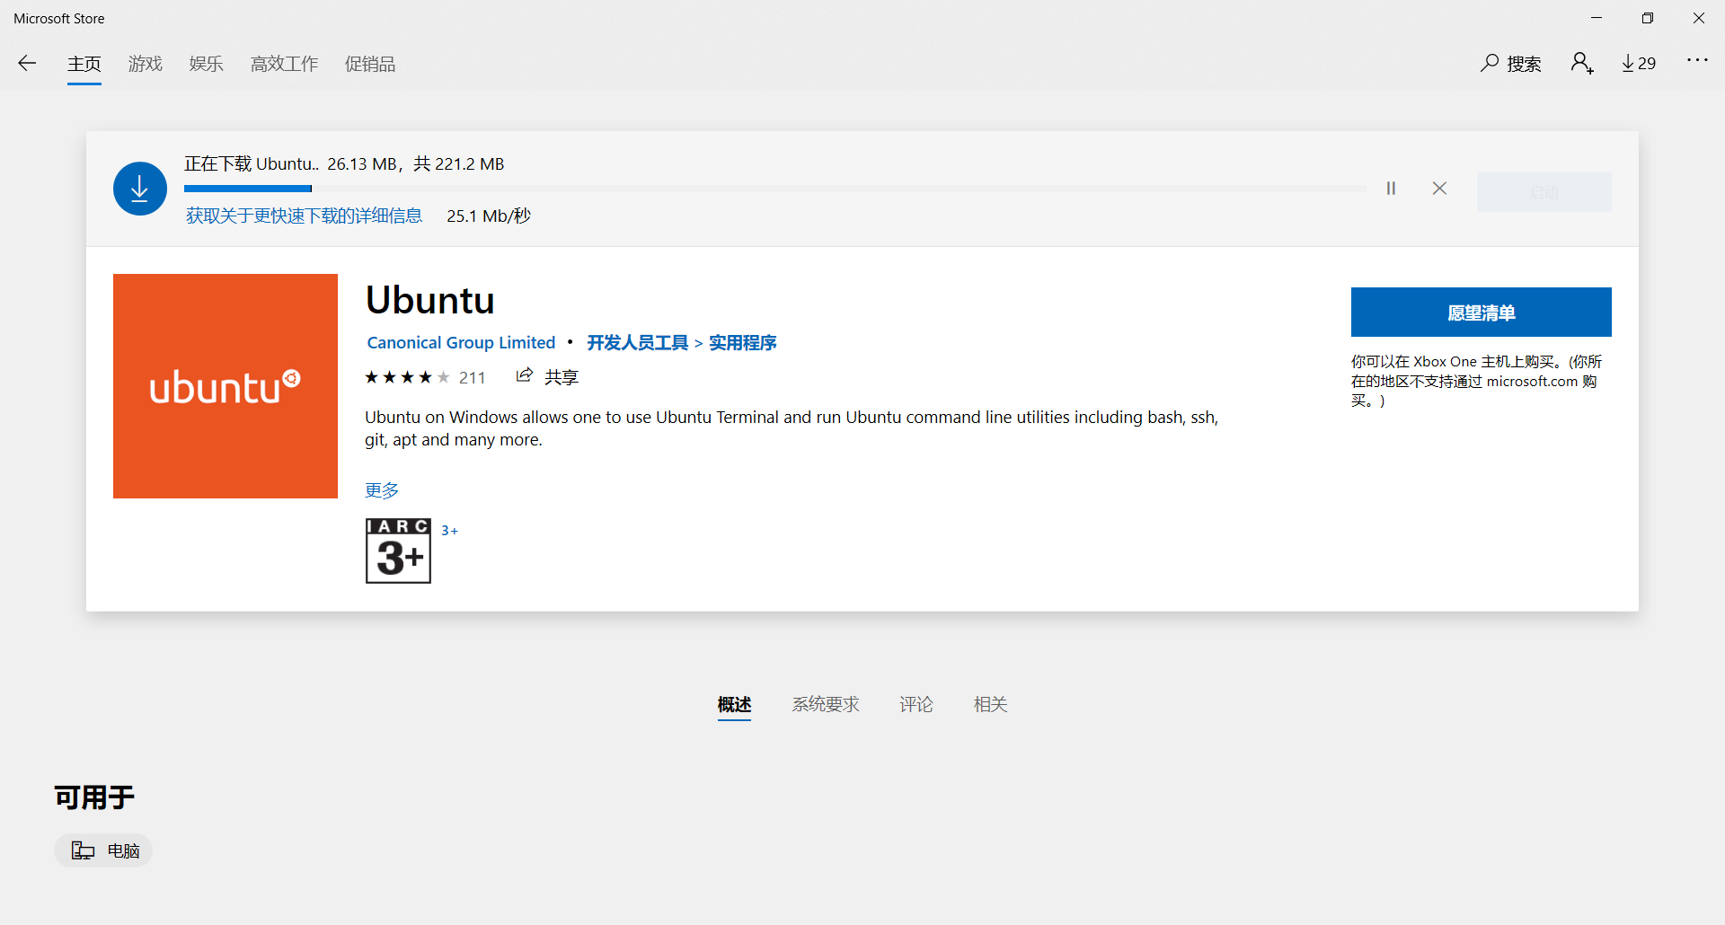This screenshot has height=925, width=1725.
Task: Click the 3+ rating link
Action: tap(449, 531)
